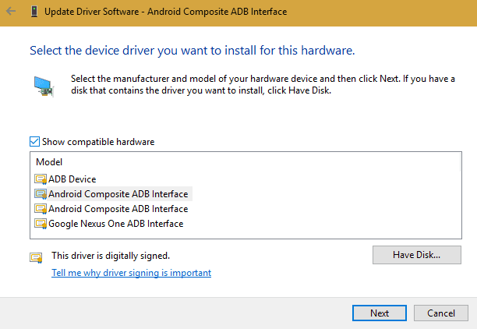Click the Model column header
Image resolution: width=477 pixels, height=329 pixels.
pyautogui.click(x=49, y=162)
